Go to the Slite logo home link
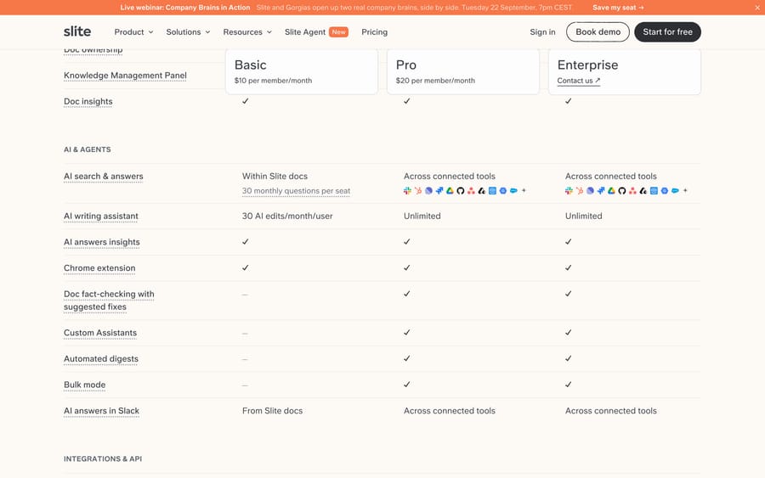The height and width of the screenshot is (478, 765). click(77, 31)
